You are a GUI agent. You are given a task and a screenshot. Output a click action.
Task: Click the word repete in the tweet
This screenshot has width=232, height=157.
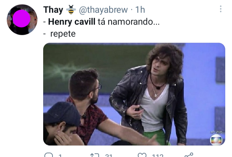(63, 34)
